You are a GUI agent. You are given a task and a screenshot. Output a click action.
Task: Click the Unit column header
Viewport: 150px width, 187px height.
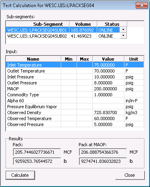134,59
